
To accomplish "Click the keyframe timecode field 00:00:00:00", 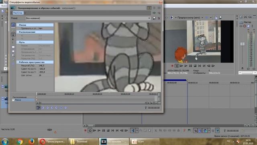I will 154,108.
